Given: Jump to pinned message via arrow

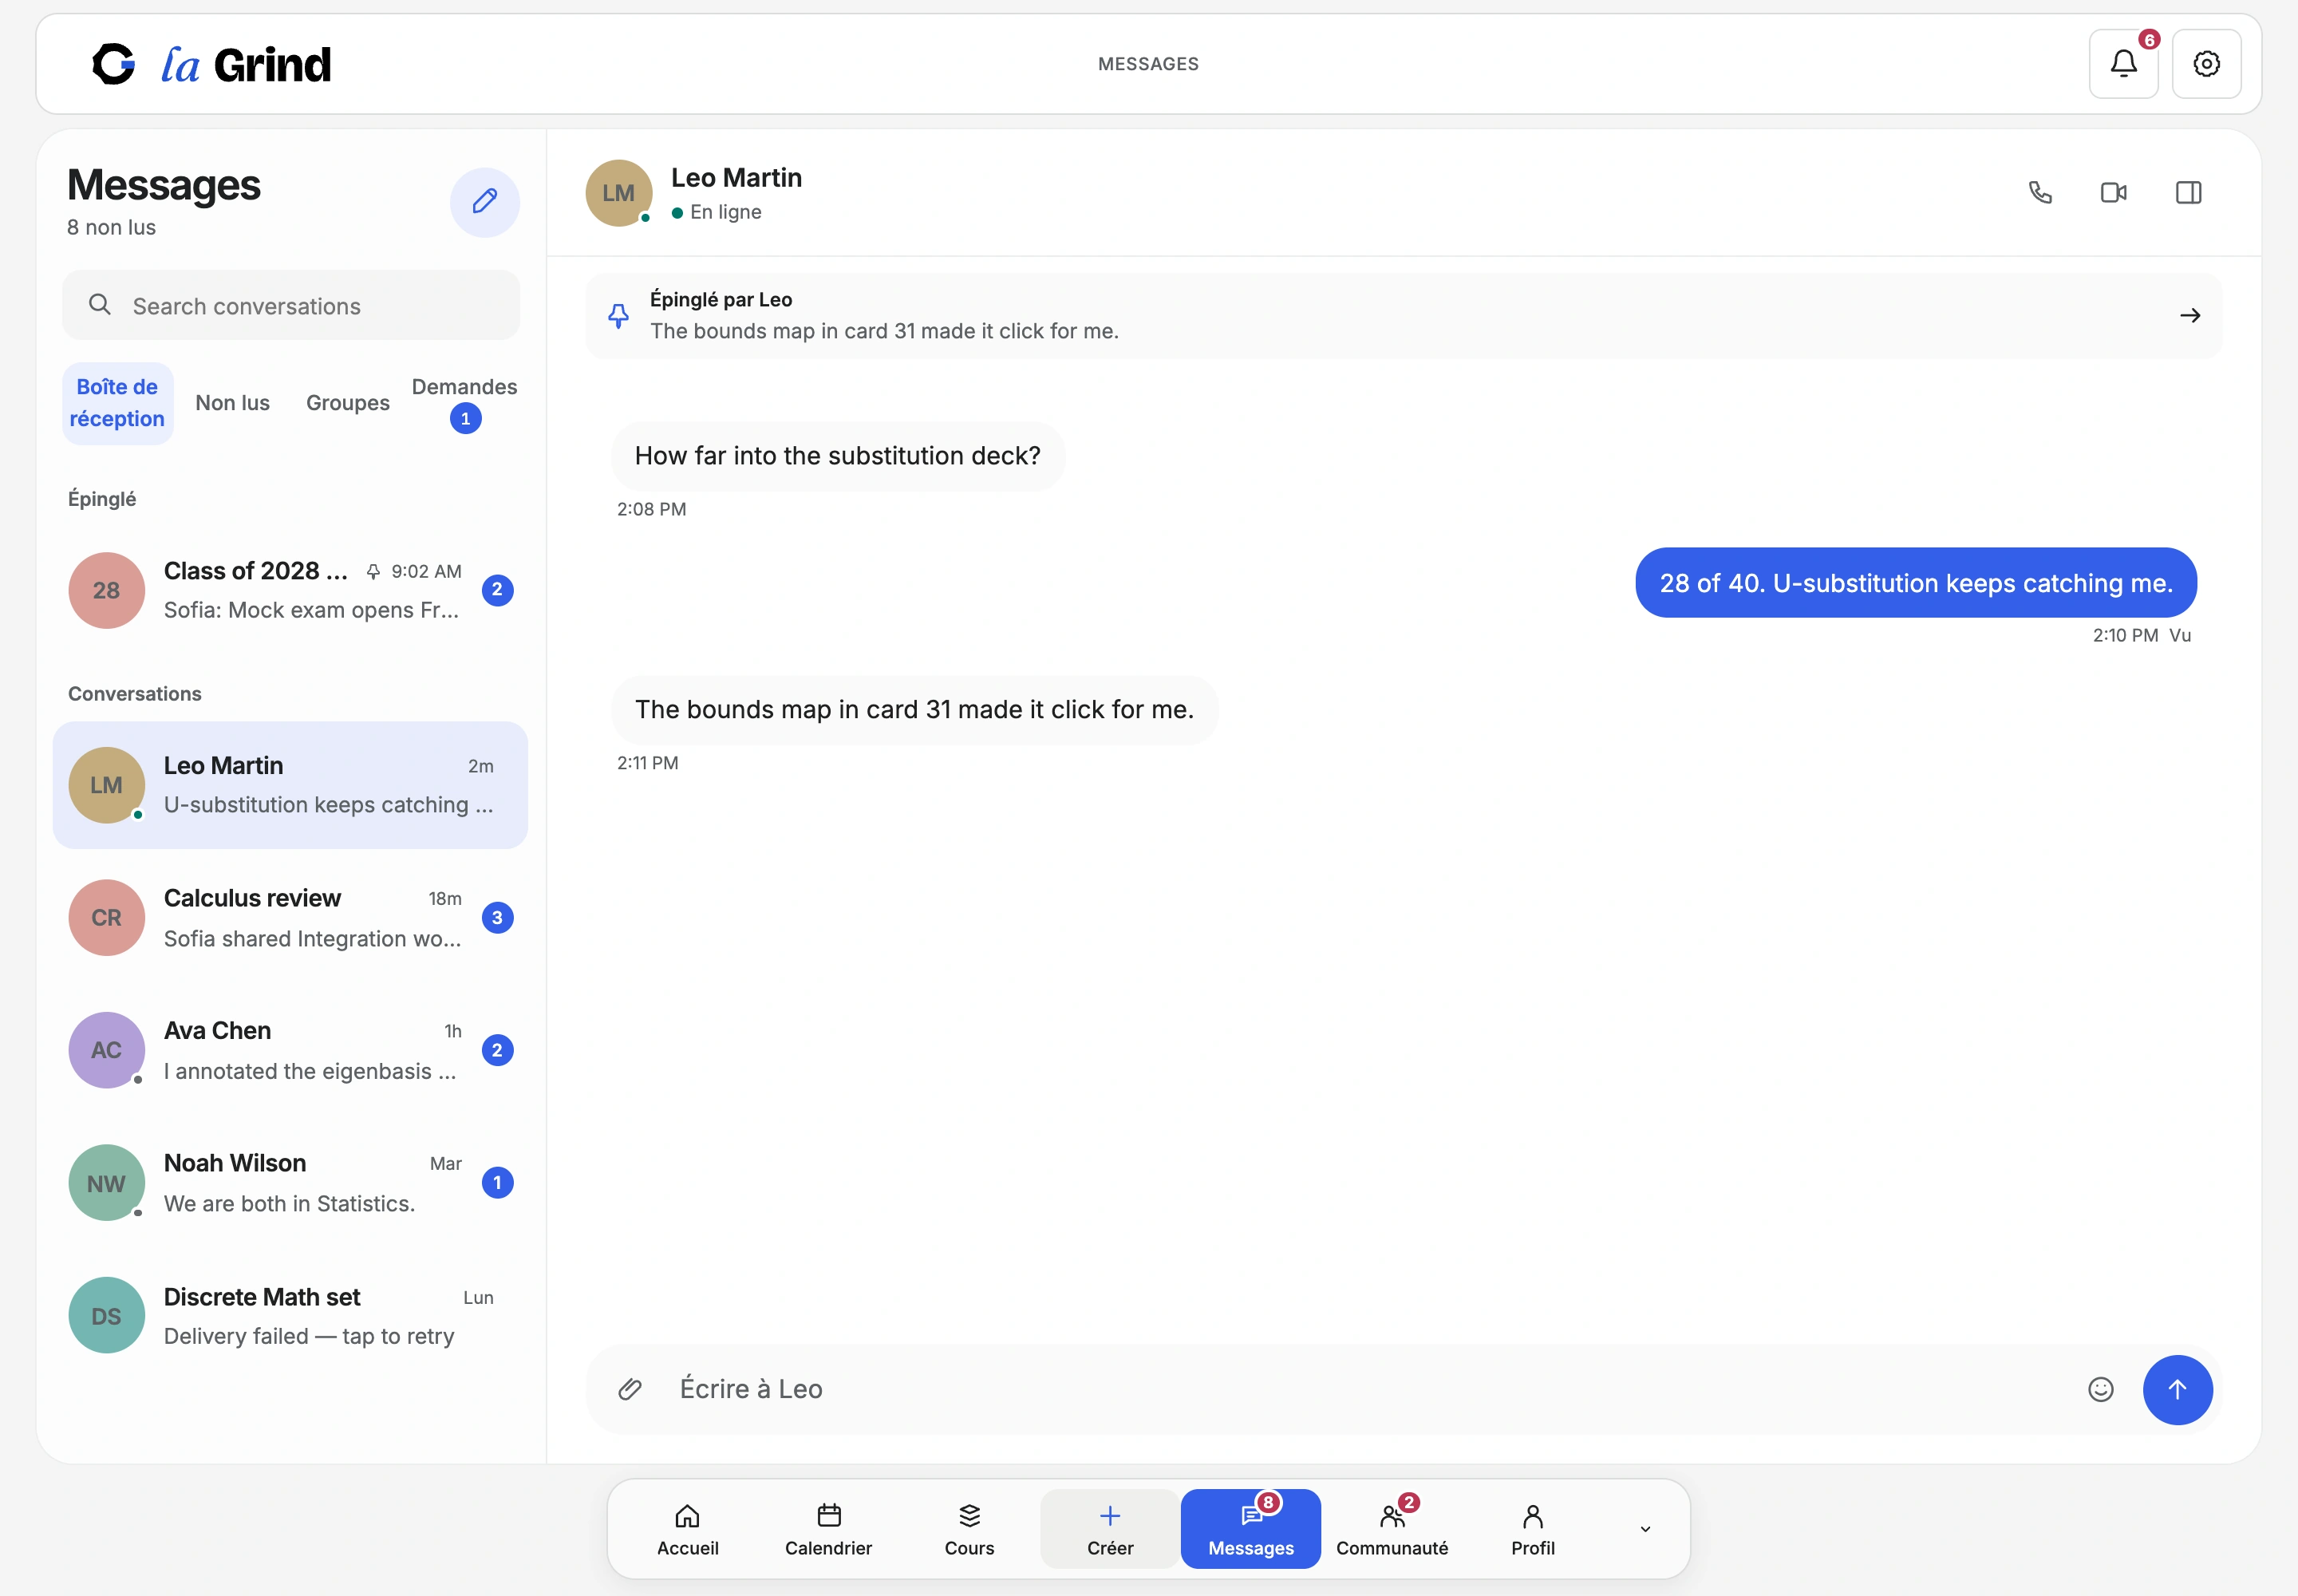Looking at the screenshot, I should [2190, 316].
